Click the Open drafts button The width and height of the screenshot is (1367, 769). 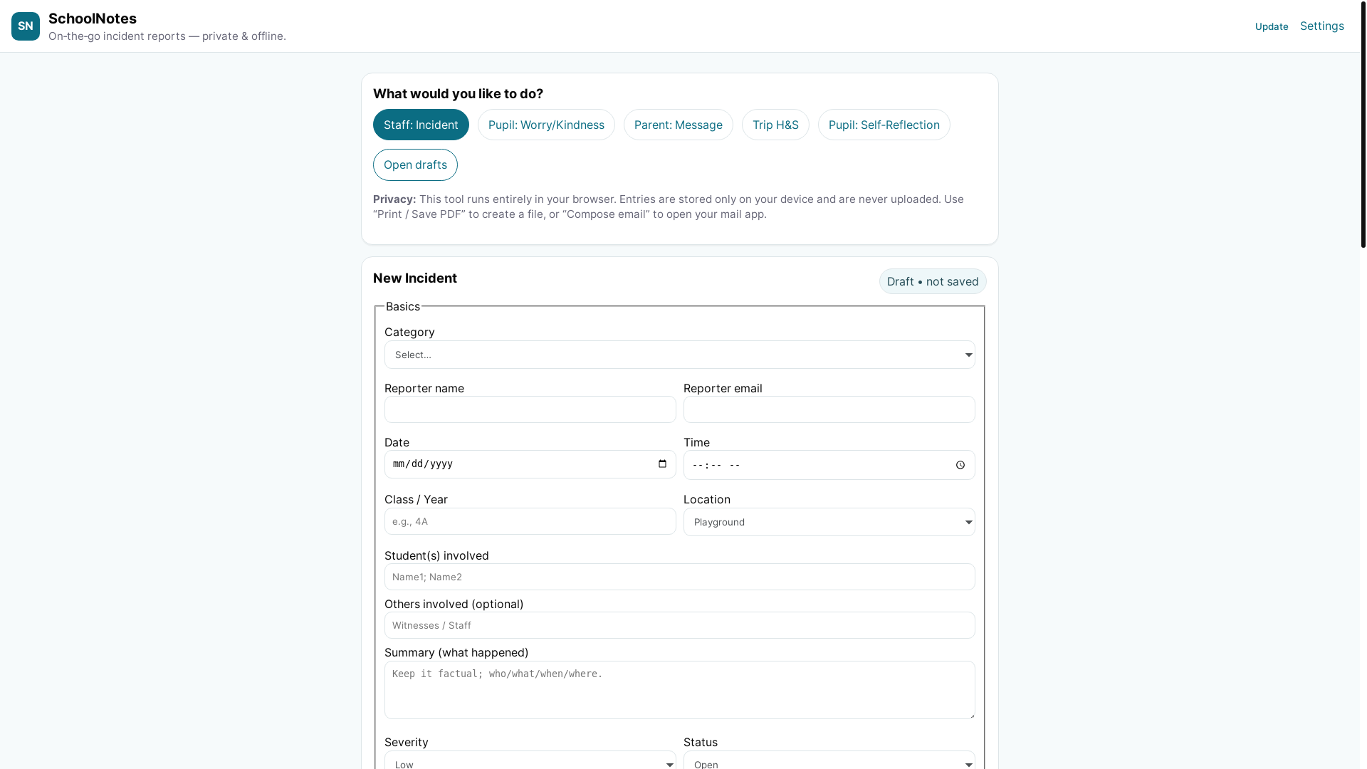point(415,164)
